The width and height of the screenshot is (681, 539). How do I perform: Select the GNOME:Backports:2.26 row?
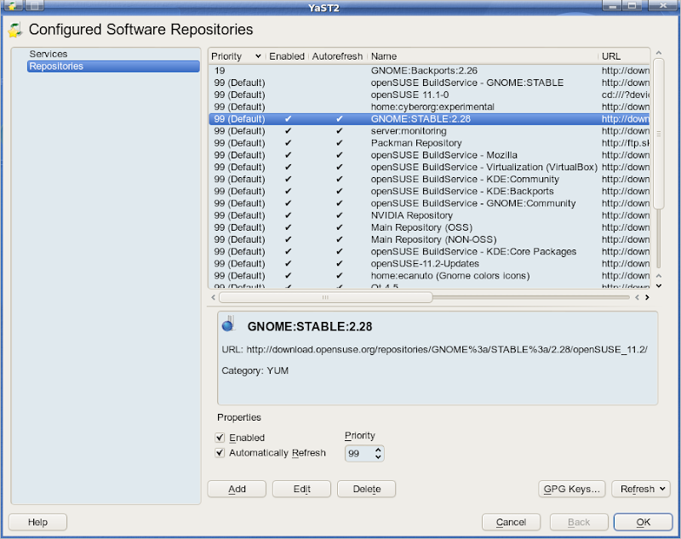pyautogui.click(x=429, y=71)
